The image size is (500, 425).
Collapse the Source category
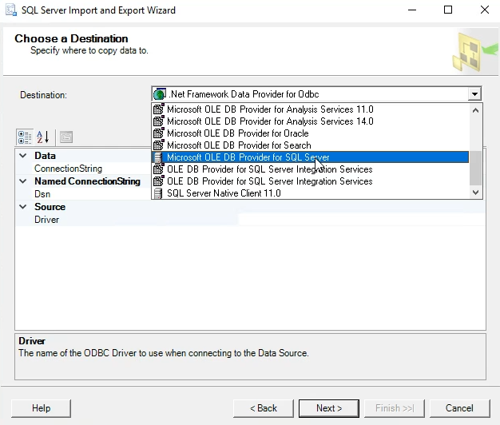pyautogui.click(x=23, y=207)
